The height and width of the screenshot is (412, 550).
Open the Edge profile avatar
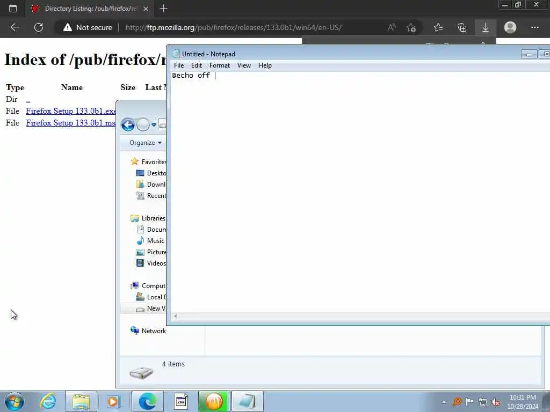[x=510, y=27]
